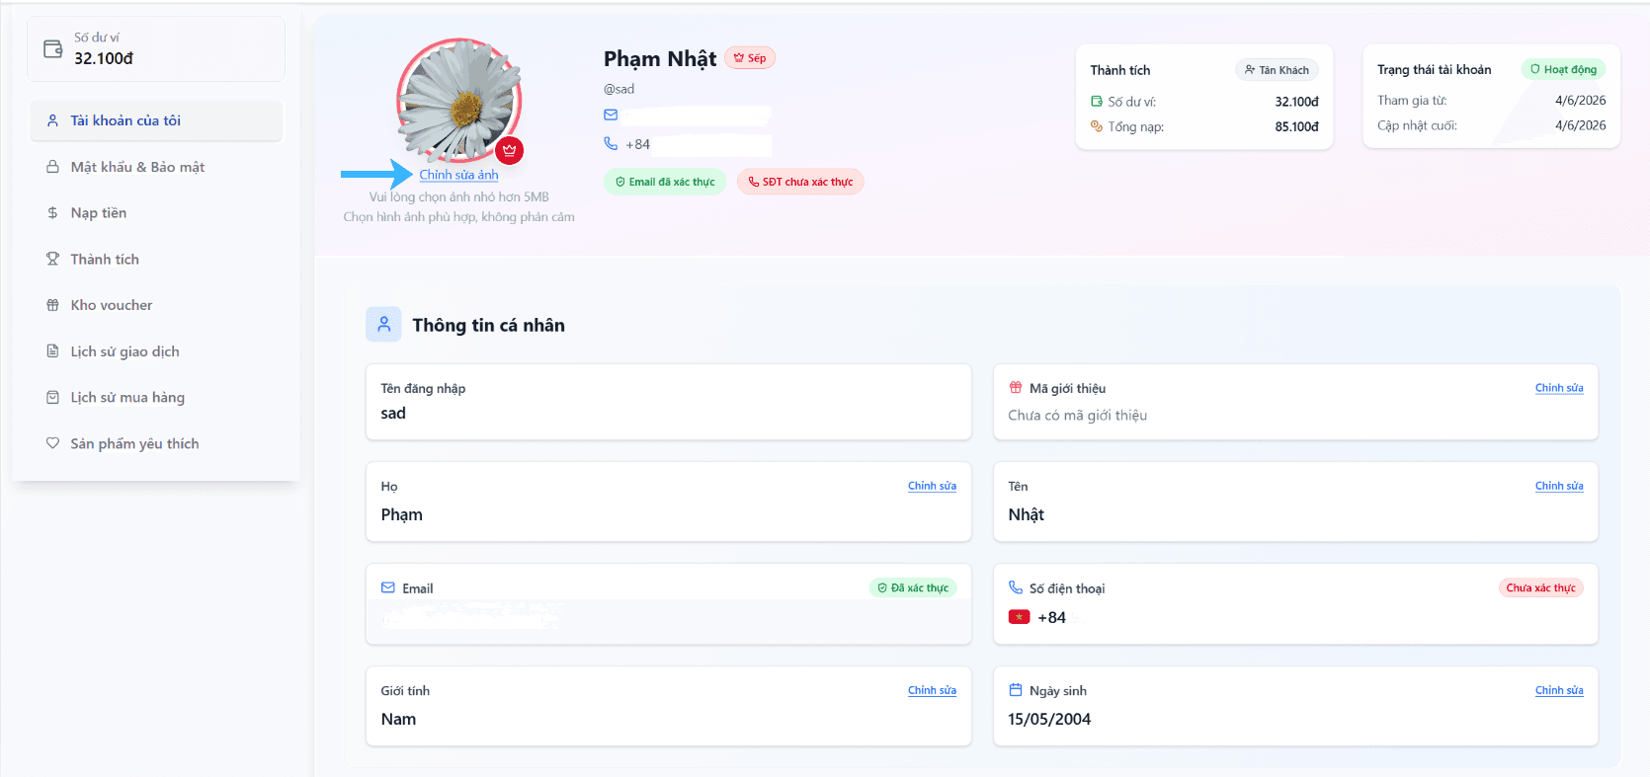Click the heart icon beside Sản phẩm yêu thích
The width and height of the screenshot is (1650, 777).
pyautogui.click(x=52, y=443)
